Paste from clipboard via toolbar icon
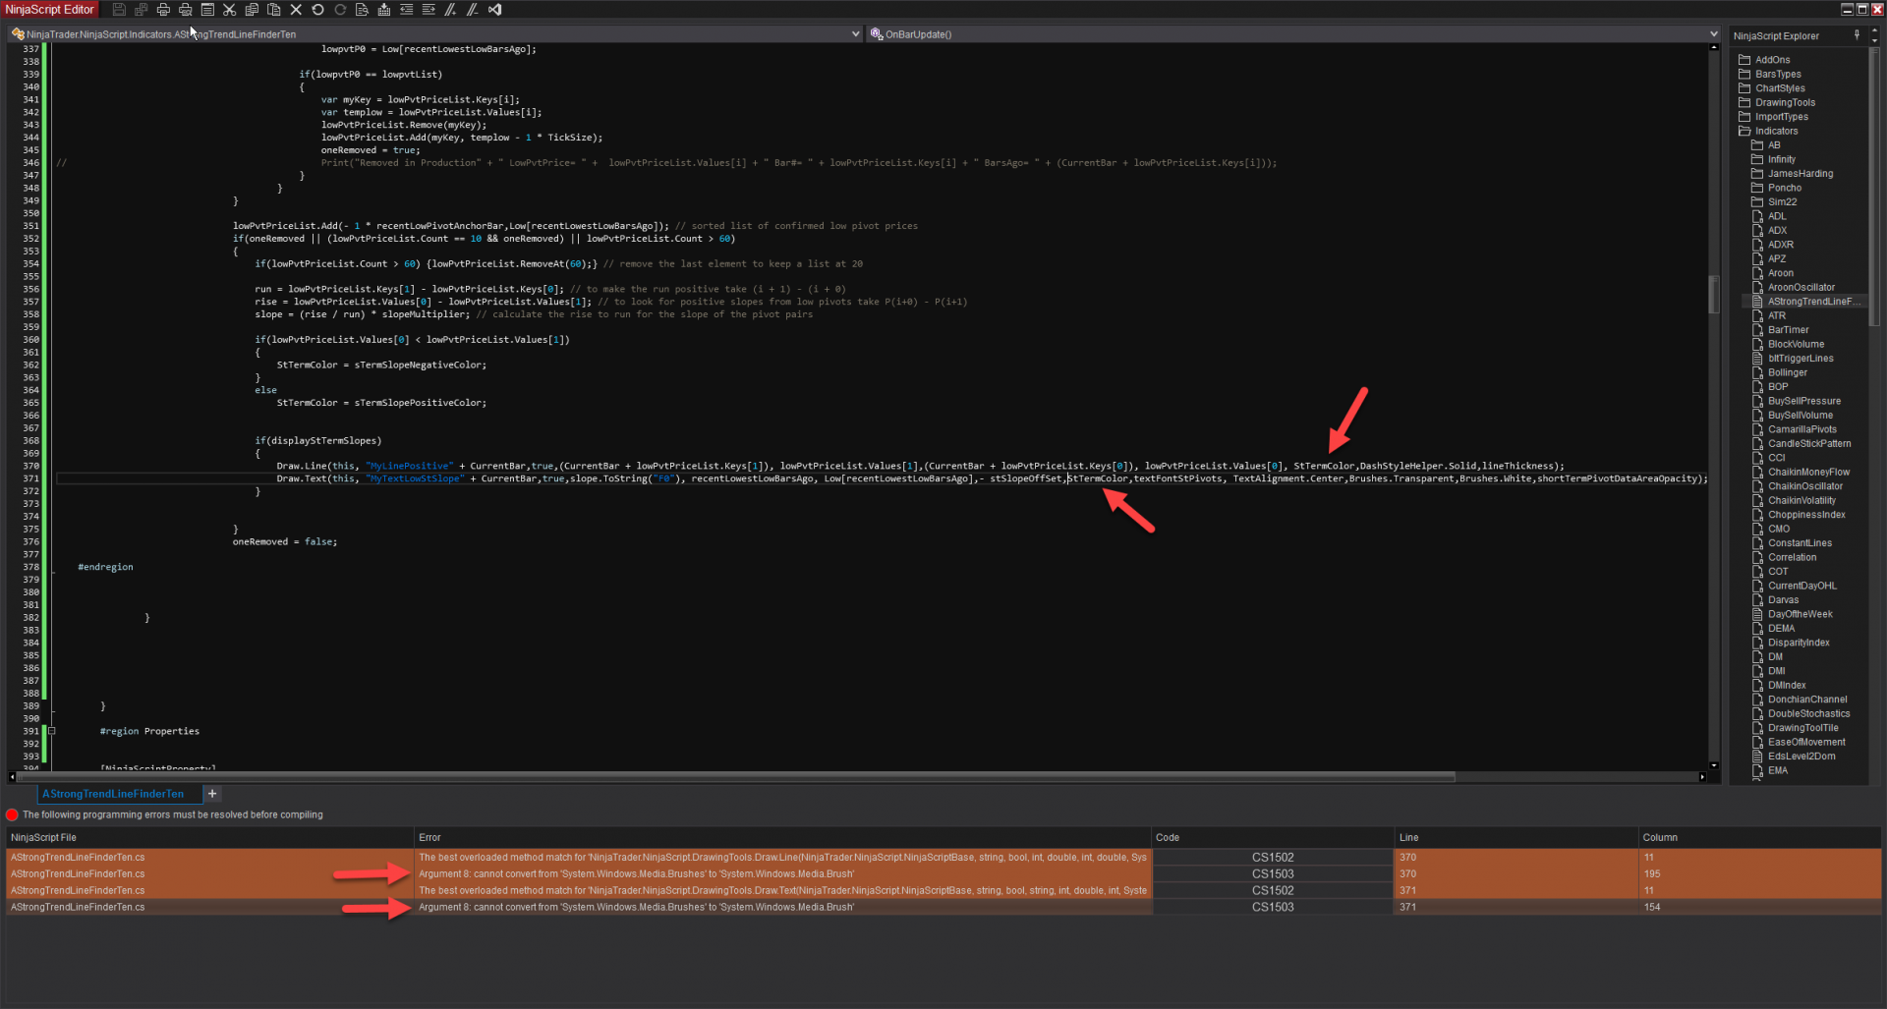This screenshot has height=1009, width=1887. (274, 10)
